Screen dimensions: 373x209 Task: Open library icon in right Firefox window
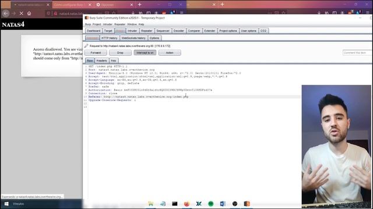(327, 13)
